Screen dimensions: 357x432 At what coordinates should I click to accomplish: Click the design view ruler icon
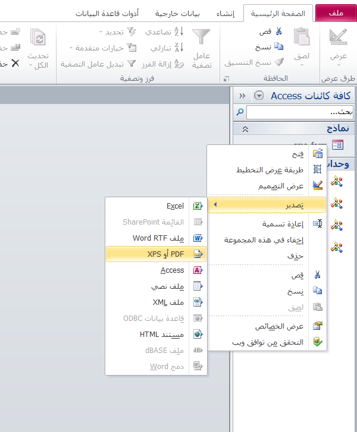(x=318, y=185)
